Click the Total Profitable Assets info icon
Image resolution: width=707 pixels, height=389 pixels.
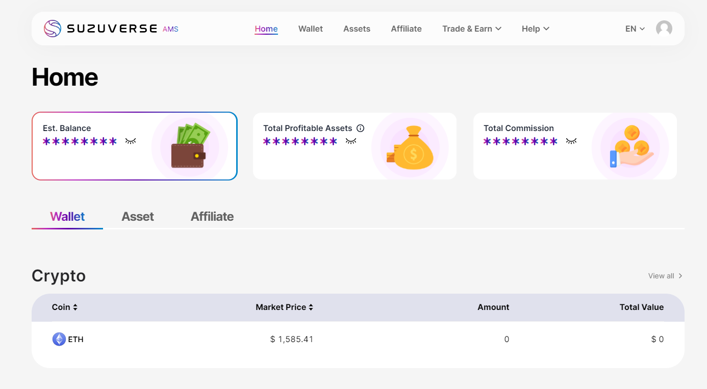tap(360, 128)
